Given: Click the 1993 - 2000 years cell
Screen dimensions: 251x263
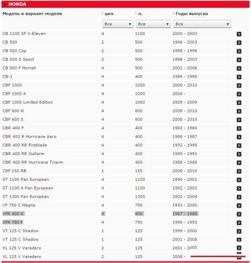Looking at the screenshot, I should pos(185,205).
